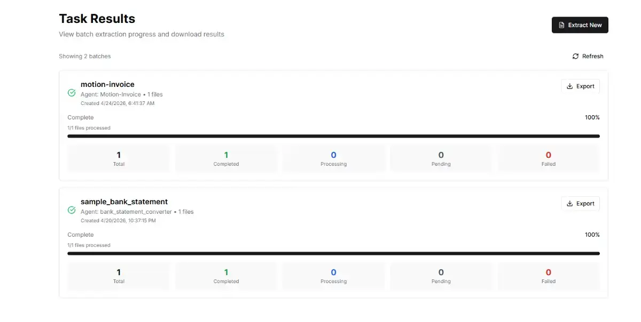Click the green check icon beside motion-invoice
641x322 pixels.
point(72,93)
